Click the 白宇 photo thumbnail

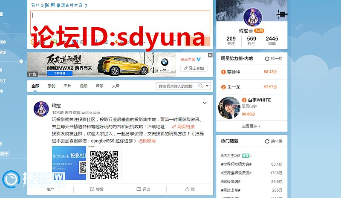click(229, 108)
